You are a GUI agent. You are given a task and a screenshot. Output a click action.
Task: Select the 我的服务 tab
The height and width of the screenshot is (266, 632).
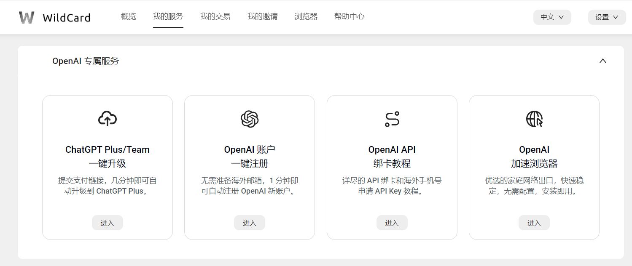coord(168,17)
